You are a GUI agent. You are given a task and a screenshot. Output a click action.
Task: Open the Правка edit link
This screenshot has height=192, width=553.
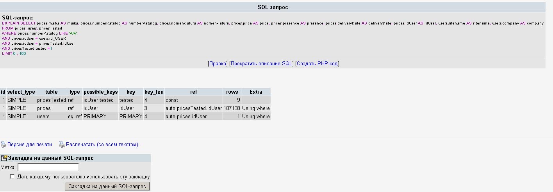[x=218, y=63]
